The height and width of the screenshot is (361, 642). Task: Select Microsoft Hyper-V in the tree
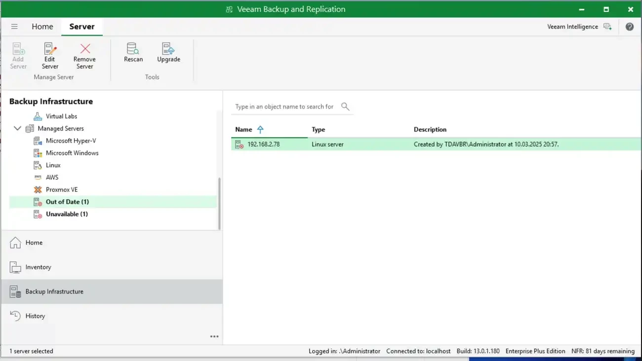tap(71, 141)
